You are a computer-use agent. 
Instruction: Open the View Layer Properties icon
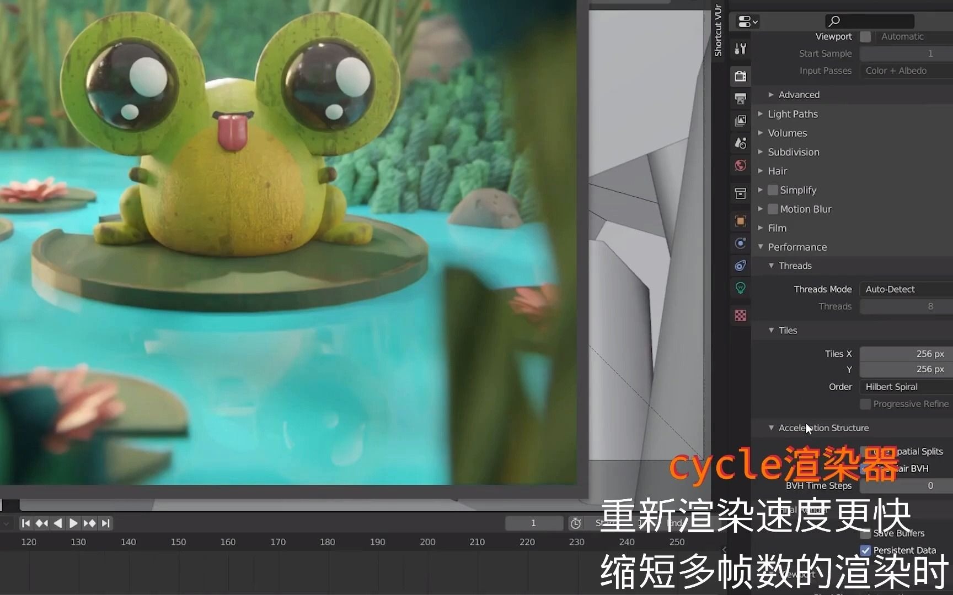pos(741,120)
